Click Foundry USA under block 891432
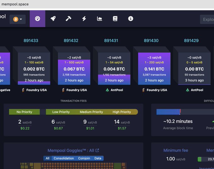The width and height of the screenshot is (214, 169). pos(77,90)
